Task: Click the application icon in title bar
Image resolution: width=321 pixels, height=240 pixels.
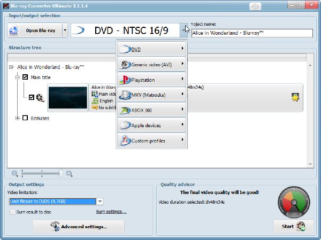Action: [x=6, y=6]
